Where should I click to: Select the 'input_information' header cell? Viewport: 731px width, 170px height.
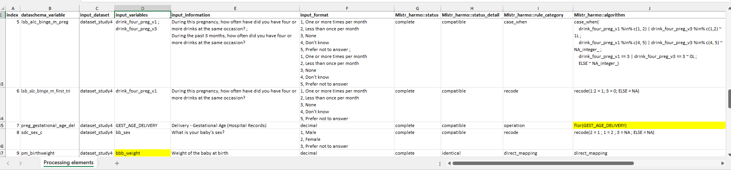[235, 15]
